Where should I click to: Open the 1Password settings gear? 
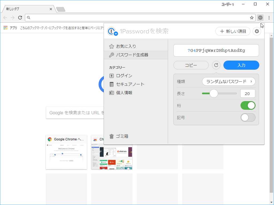pyautogui.click(x=257, y=31)
